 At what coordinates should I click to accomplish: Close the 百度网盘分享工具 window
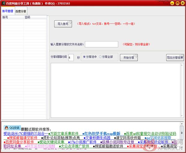pyautogui.click(x=183, y=3)
